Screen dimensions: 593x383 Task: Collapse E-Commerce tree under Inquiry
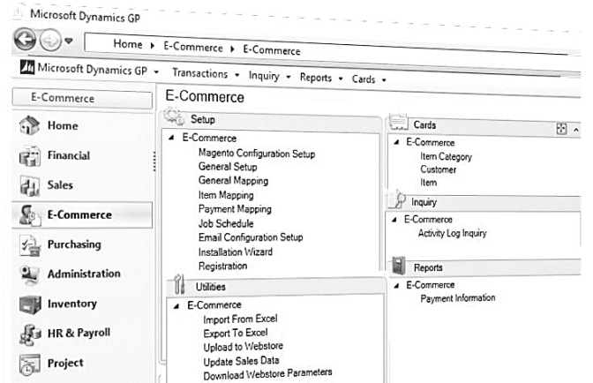[394, 219]
